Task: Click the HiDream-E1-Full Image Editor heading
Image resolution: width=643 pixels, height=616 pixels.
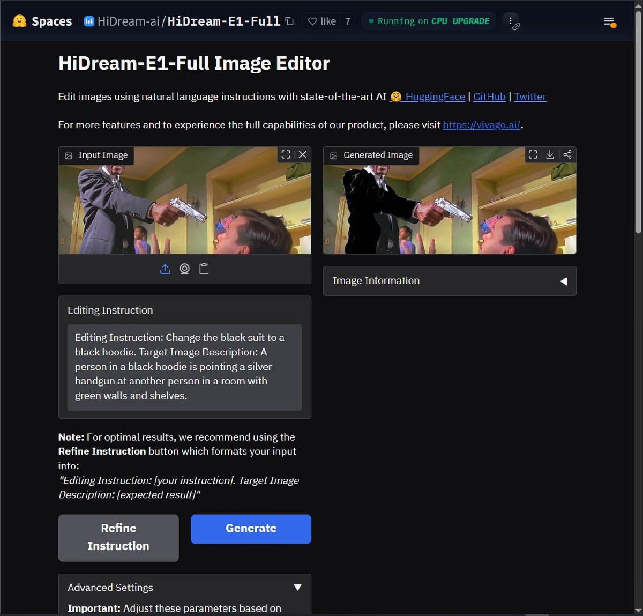Action: [x=194, y=63]
